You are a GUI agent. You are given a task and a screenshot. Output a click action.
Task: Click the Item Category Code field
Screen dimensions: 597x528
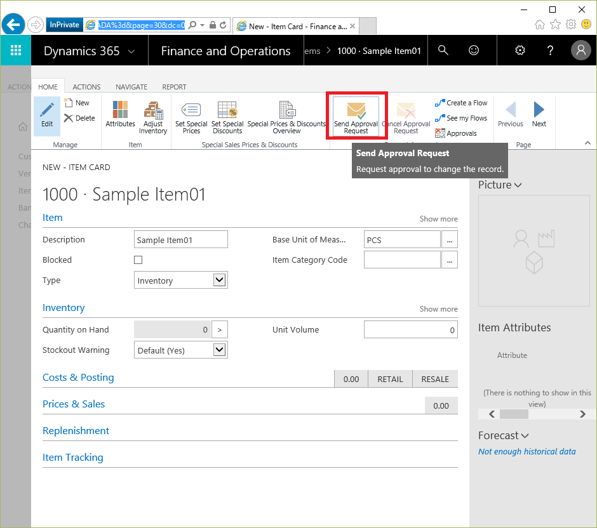click(x=402, y=260)
